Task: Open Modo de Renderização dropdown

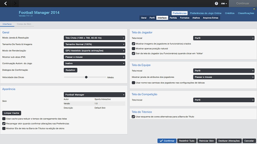Action: coord(94,51)
